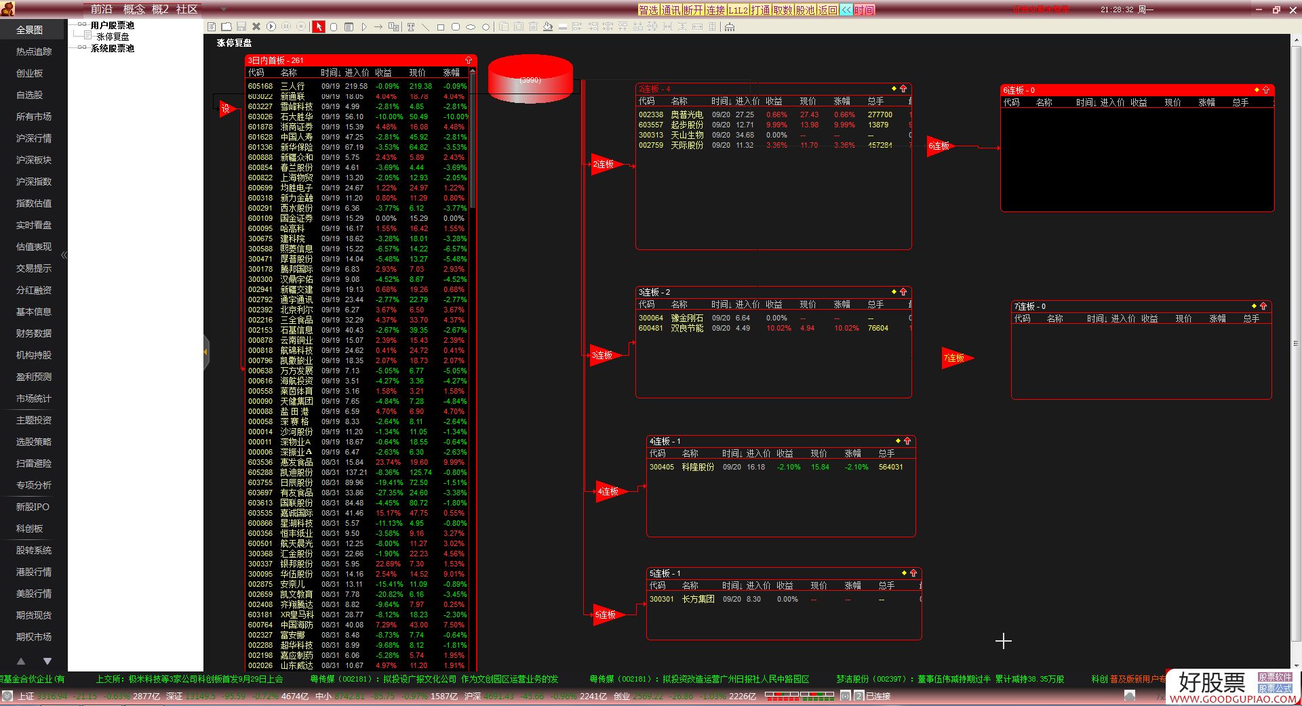The image size is (1302, 706).
Task: Click the red cylinder (3990) database node
Action: 530,80
